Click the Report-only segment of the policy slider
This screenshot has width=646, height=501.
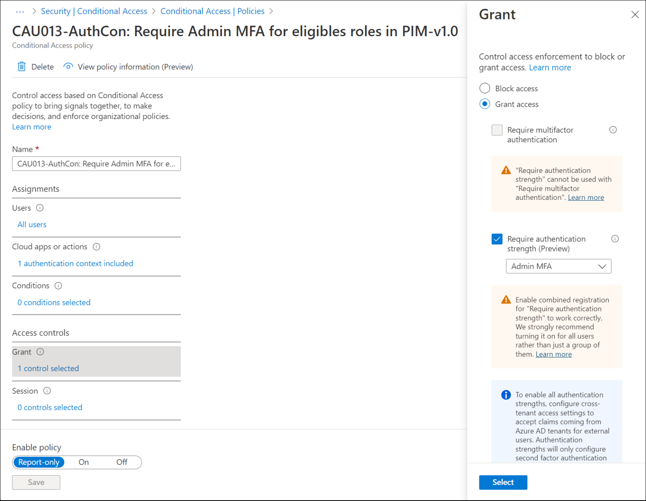[39, 462]
